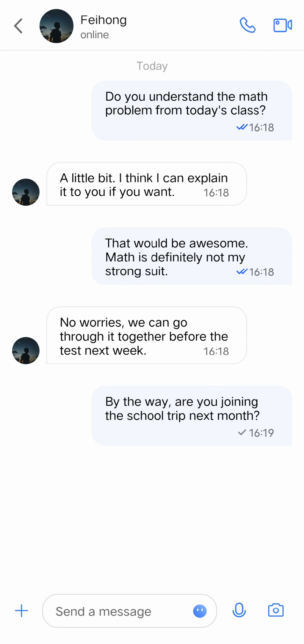Go back using the left chevron
The height and width of the screenshot is (644, 304).
18,26
